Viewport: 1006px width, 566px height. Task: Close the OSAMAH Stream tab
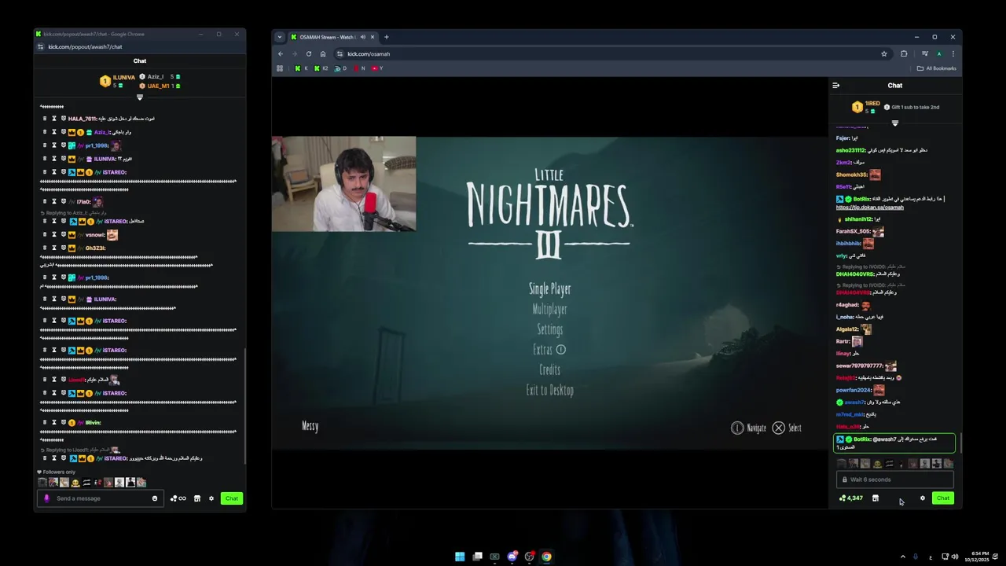(x=373, y=37)
